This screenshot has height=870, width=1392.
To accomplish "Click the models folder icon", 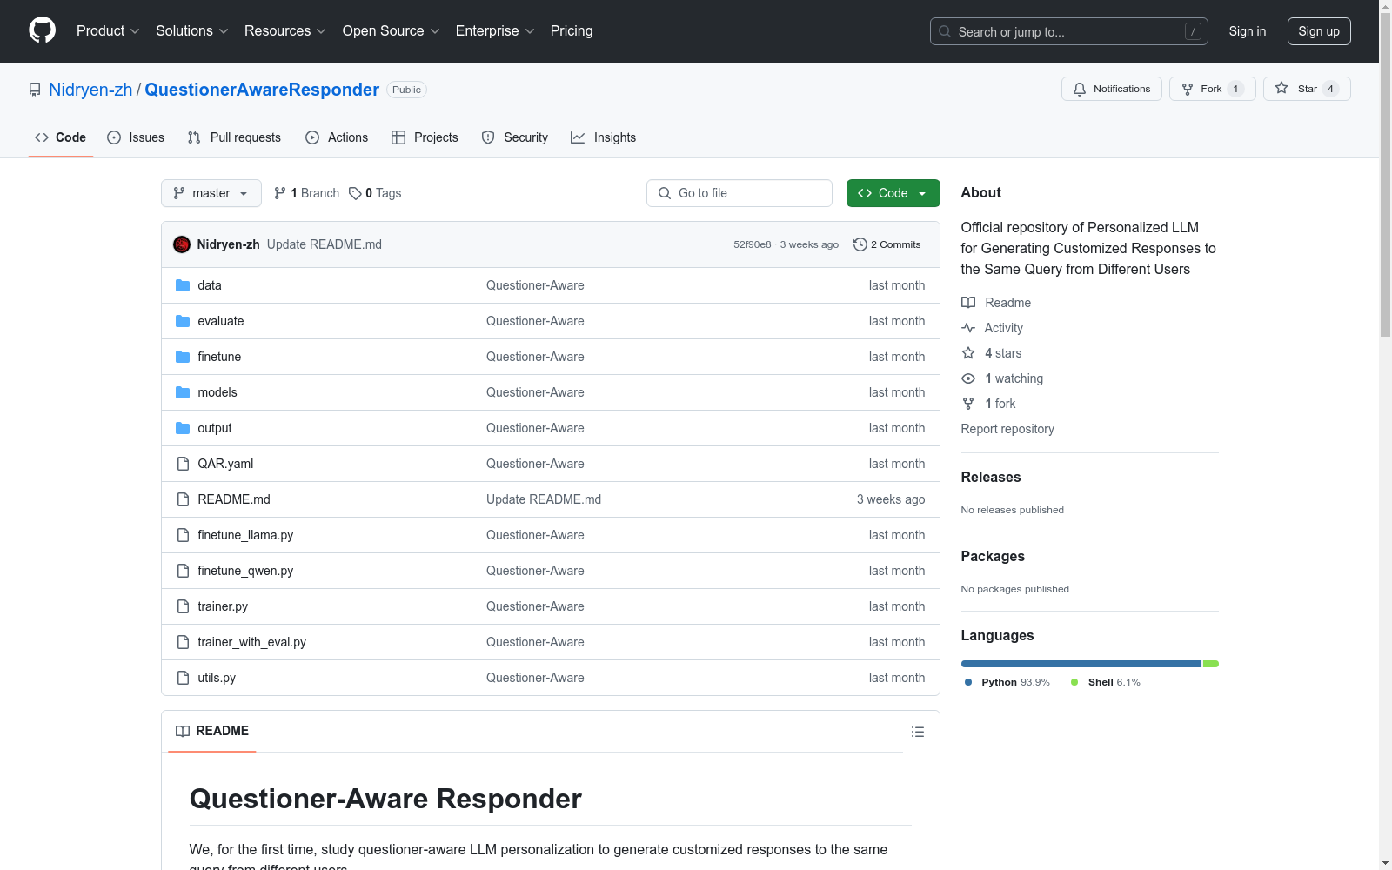I will click(x=183, y=392).
